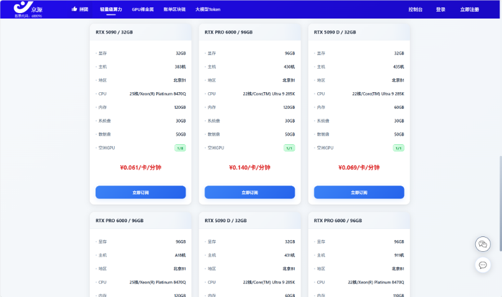Click the 登录 login link

tap(441, 9)
